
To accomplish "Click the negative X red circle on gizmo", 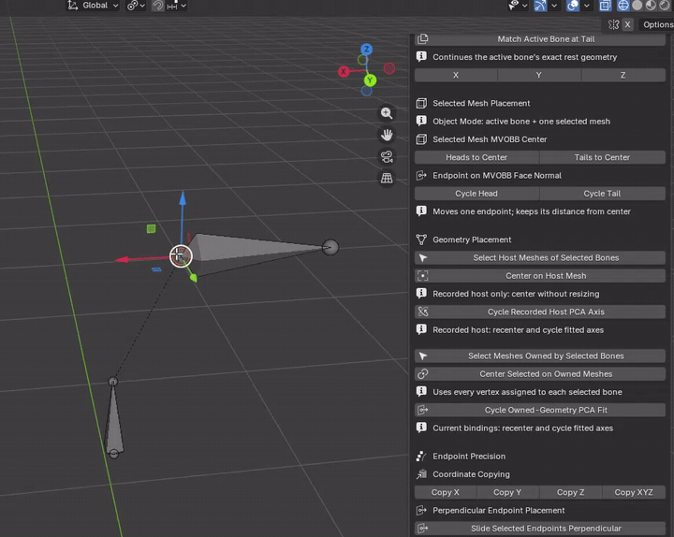I will tap(389, 68).
